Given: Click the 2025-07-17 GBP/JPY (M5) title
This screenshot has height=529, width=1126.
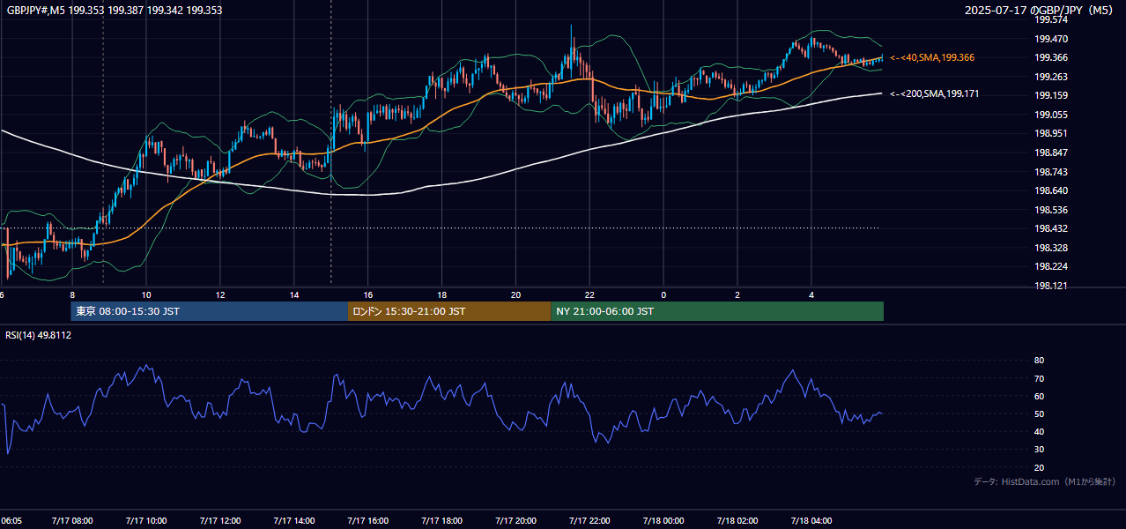Looking at the screenshot, I should pyautogui.click(x=1040, y=10).
